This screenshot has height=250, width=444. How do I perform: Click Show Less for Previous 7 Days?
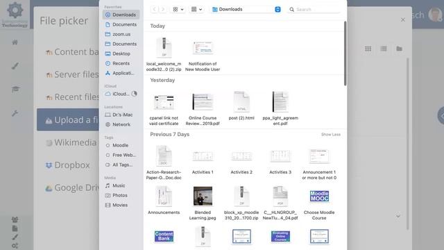point(331,134)
